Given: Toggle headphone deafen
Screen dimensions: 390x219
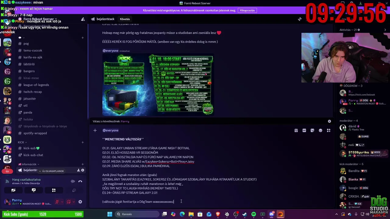Looking at the screenshot, I should [x=69, y=202].
